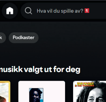
Task: Click the small portrait photo inside the white cover
Action: tap(36, 95)
